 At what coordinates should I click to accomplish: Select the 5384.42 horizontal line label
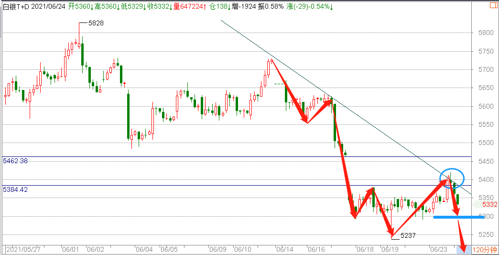click(x=15, y=190)
